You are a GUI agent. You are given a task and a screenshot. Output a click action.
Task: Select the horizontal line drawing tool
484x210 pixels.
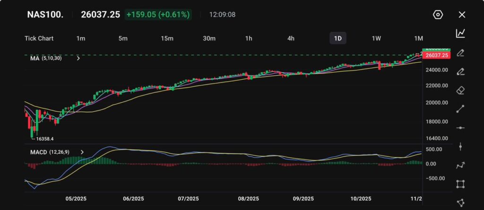460,128
